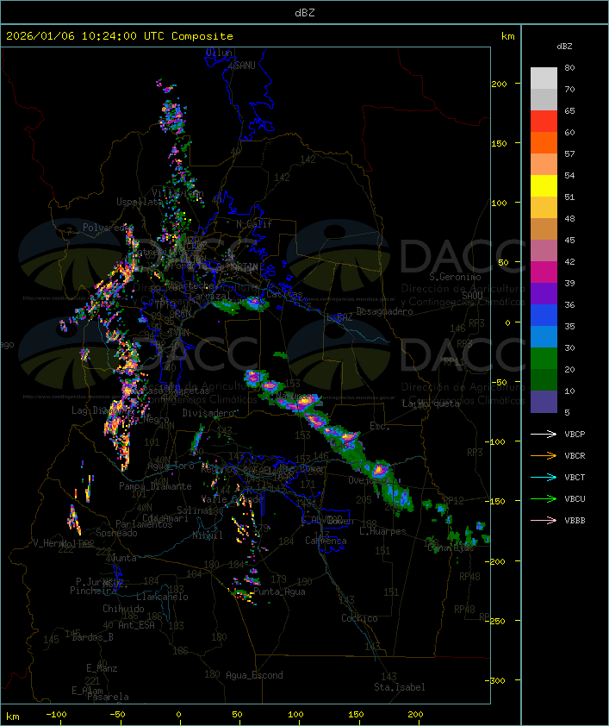Select the gray 70 dBZ color swatch
Viewport: 609px width, 726px height.
[544, 78]
